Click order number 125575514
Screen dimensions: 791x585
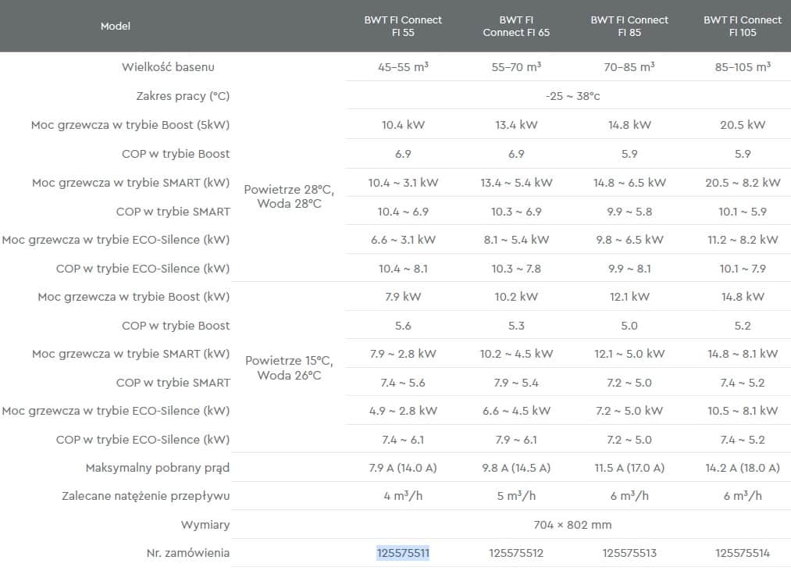743,553
